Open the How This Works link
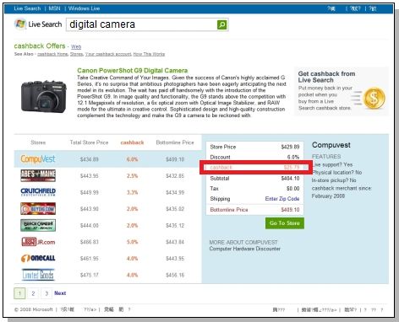The width and height of the screenshot is (399, 322). coord(149,54)
